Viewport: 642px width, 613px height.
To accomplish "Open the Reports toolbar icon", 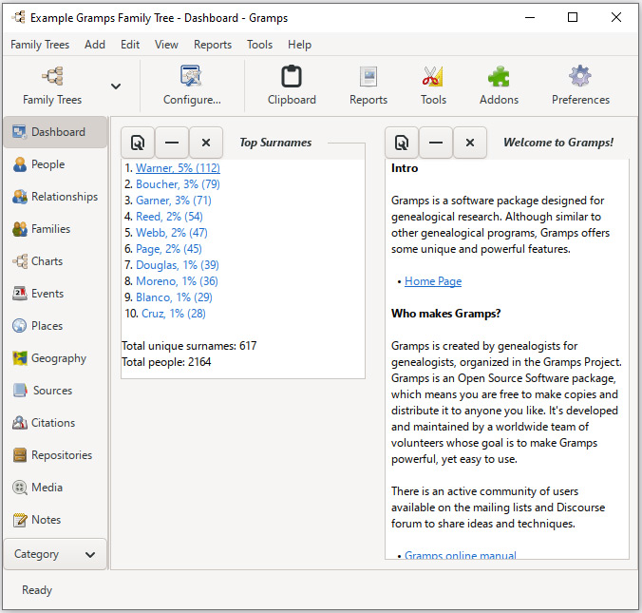I will (x=368, y=86).
